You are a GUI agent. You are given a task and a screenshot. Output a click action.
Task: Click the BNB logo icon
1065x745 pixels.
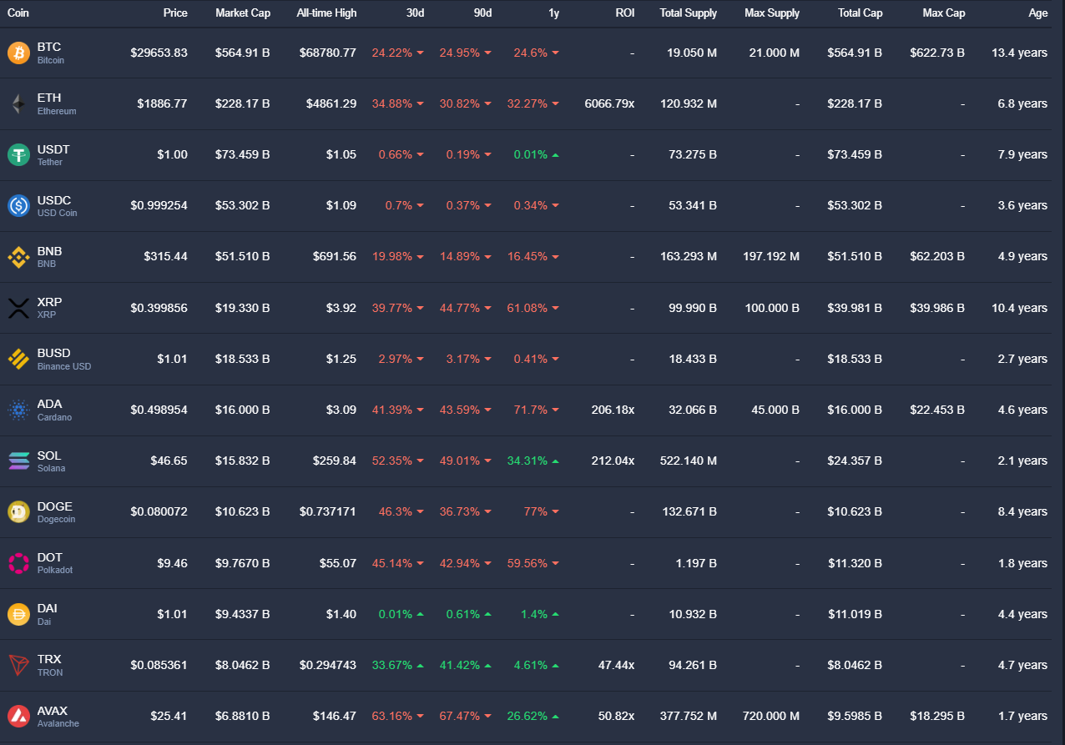click(x=18, y=257)
